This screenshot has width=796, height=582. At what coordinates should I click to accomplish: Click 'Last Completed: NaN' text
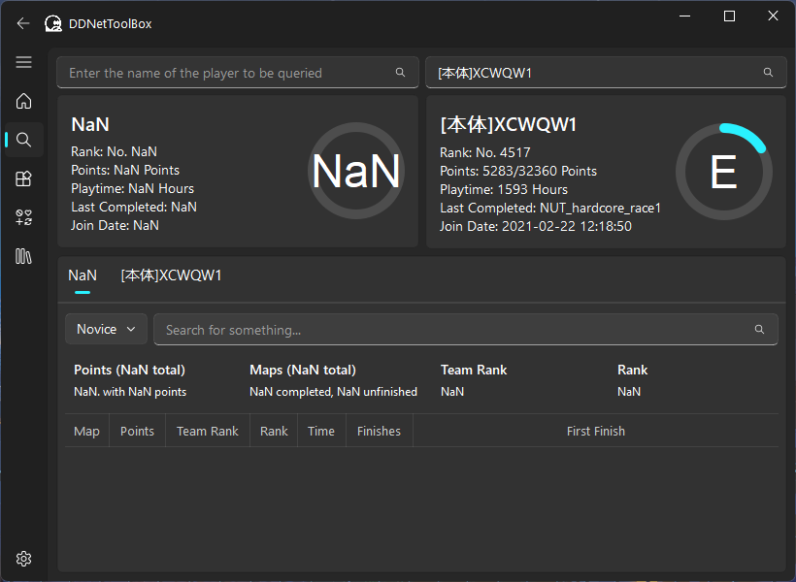tap(134, 207)
